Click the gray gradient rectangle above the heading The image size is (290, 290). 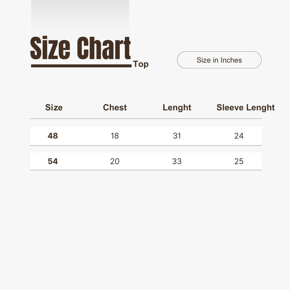pyautogui.click(x=80, y=16)
